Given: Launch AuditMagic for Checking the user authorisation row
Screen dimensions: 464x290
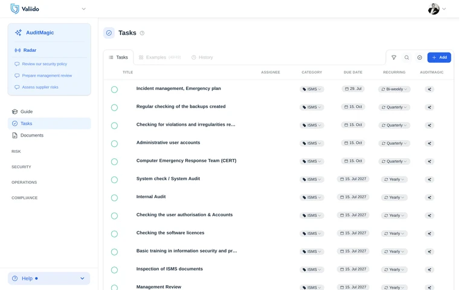Looking at the screenshot, I should 430,216.
